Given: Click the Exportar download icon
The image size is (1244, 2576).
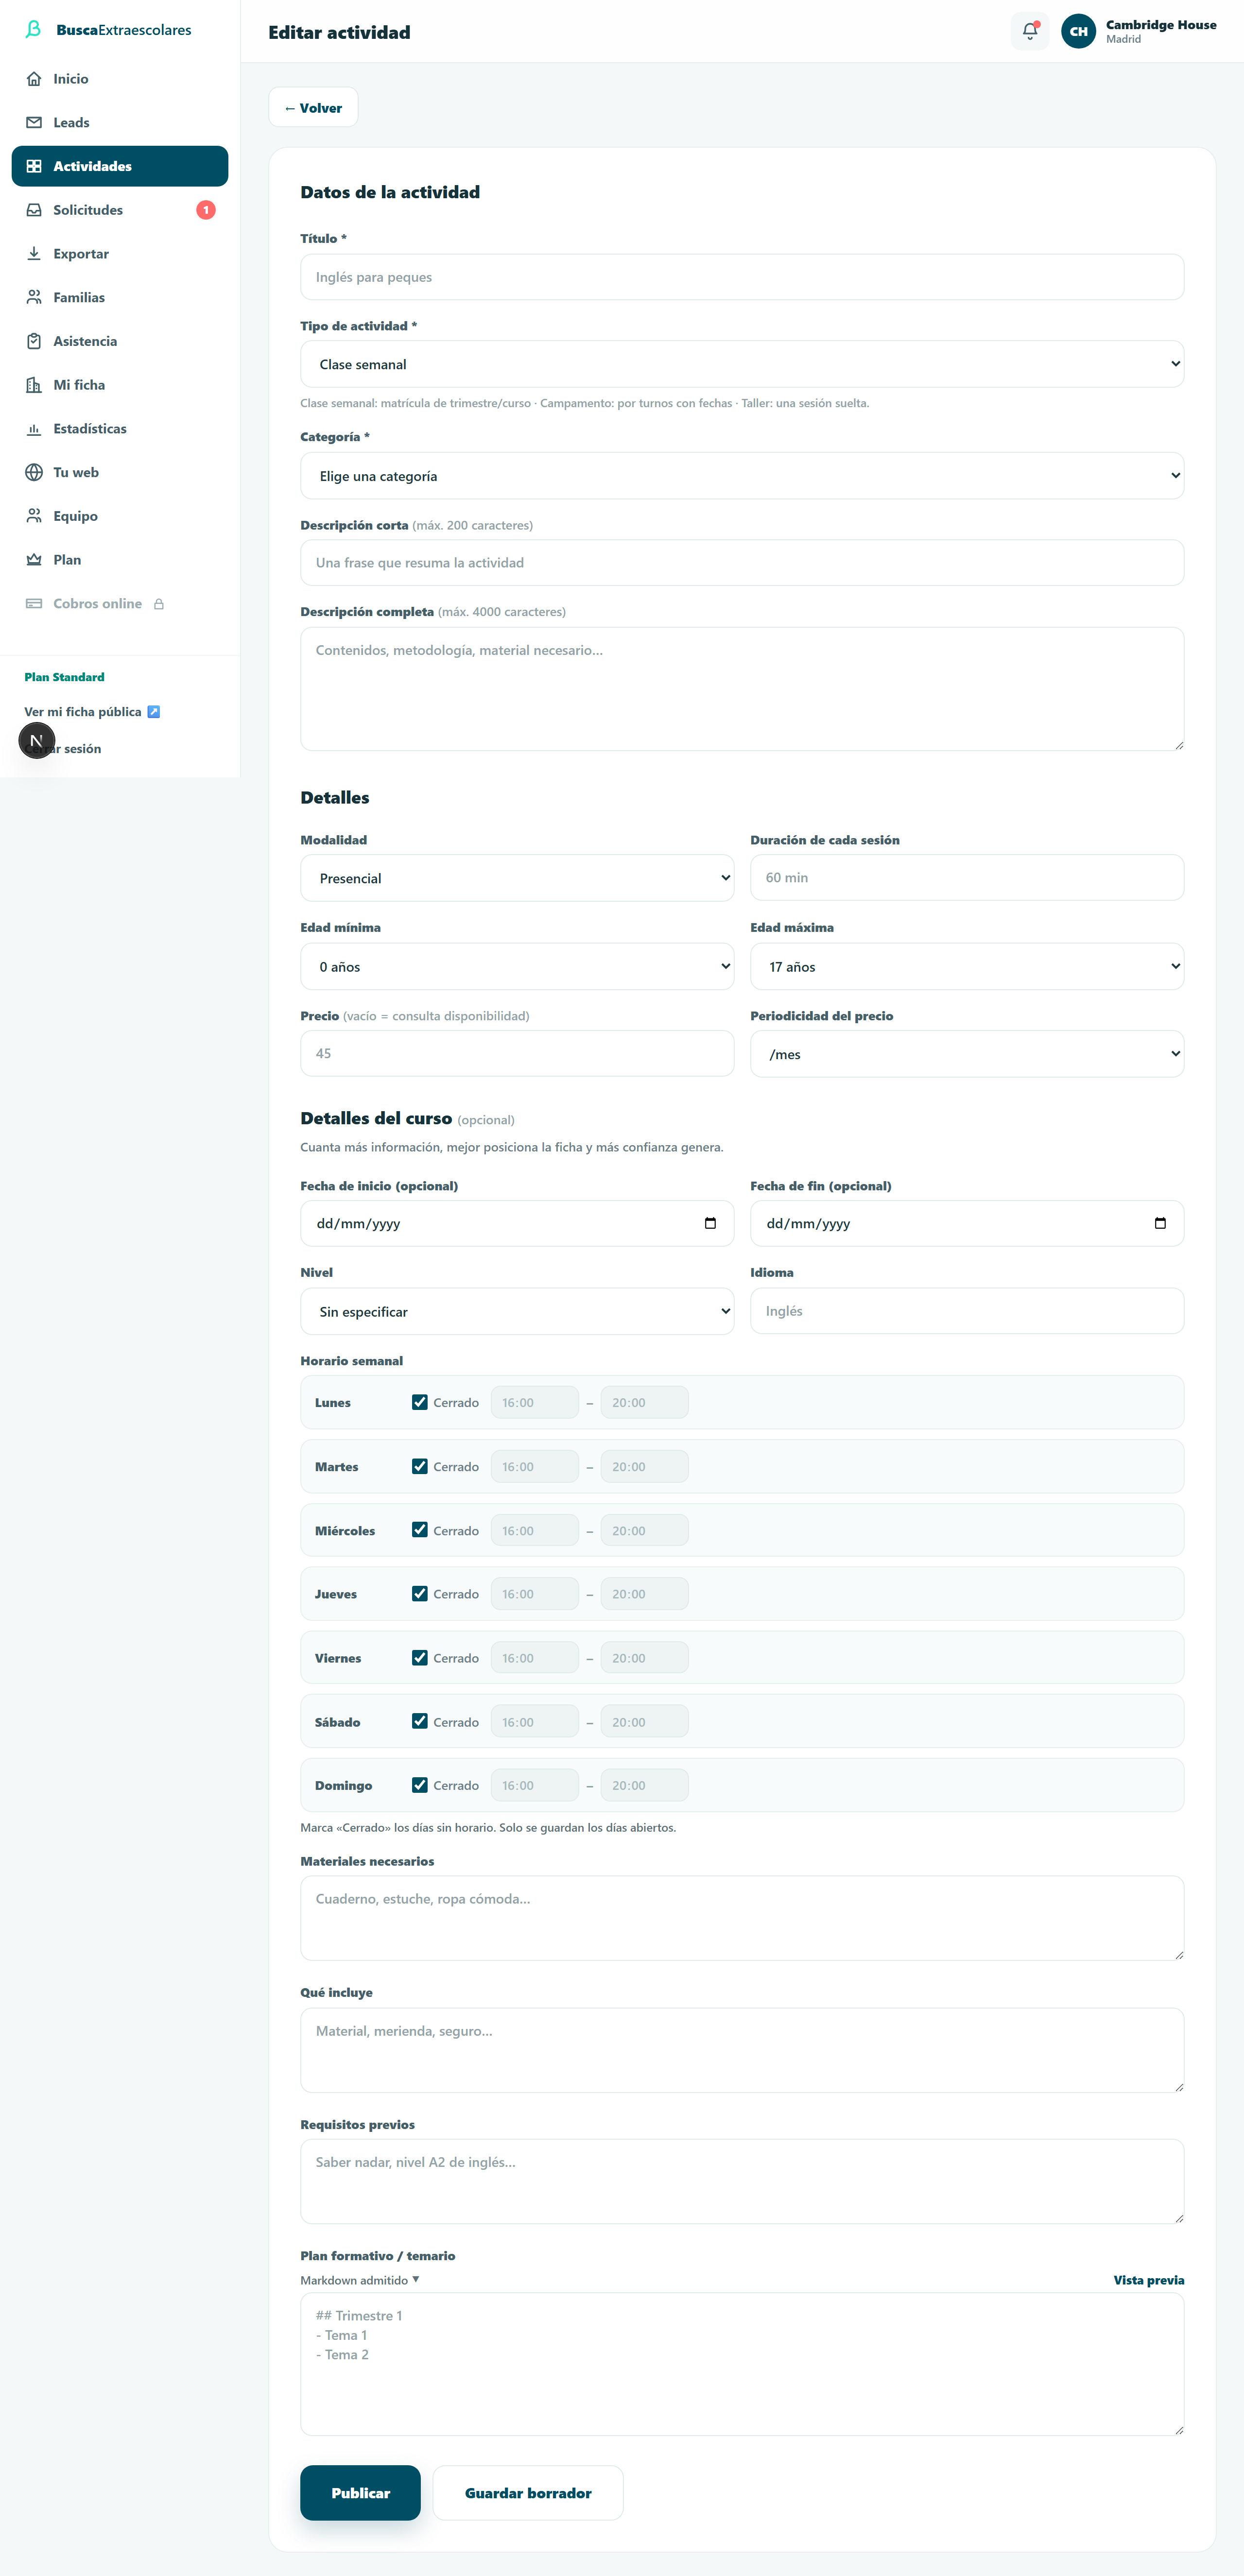Looking at the screenshot, I should point(34,253).
